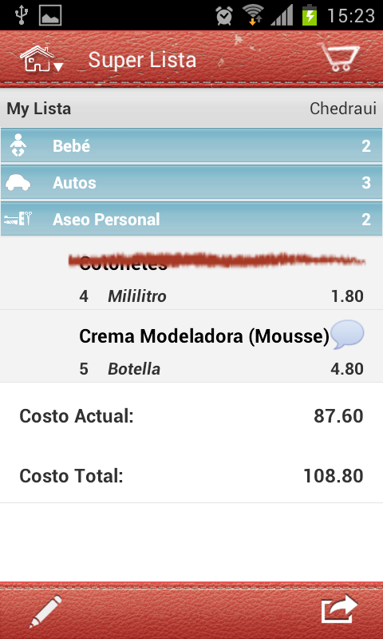Mark Crema Modeladora (Mousse) as purchased

[x=191, y=346]
